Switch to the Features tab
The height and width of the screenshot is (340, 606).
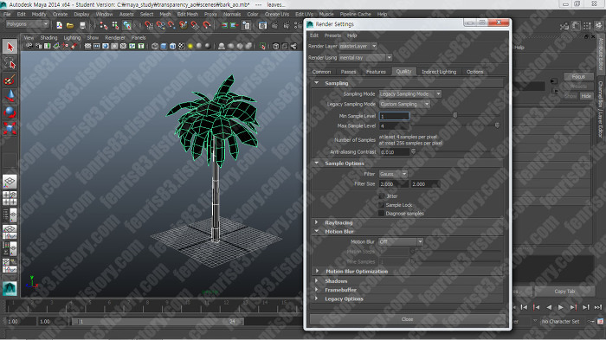point(376,72)
